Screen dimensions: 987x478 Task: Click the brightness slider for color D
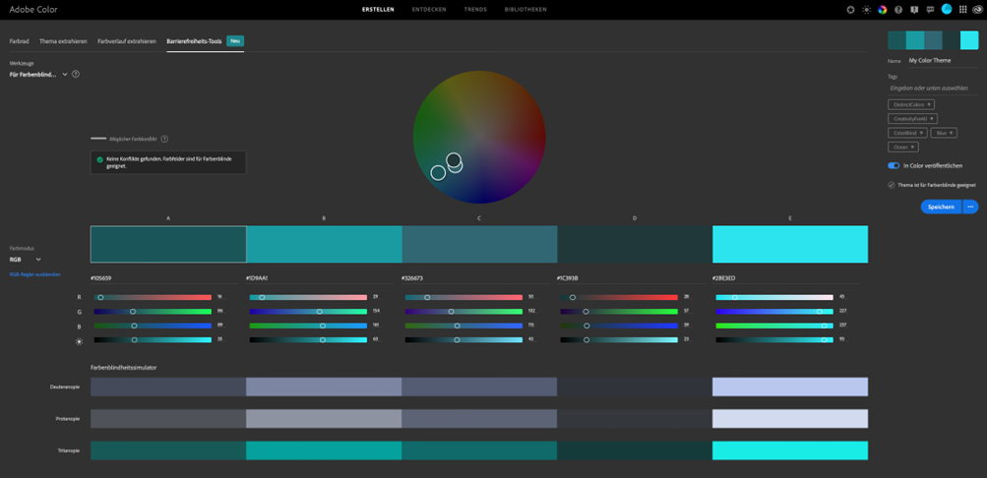coord(619,339)
